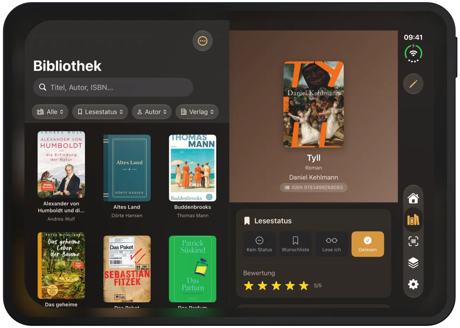Image resolution: width=460 pixels, height=328 pixels.
Task: Select the Gelesen status button
Action: pos(368,244)
